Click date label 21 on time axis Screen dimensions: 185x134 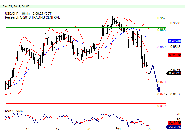point(119,130)
